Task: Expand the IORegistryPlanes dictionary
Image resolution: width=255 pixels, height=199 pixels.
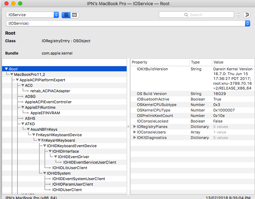Action: point(135,127)
